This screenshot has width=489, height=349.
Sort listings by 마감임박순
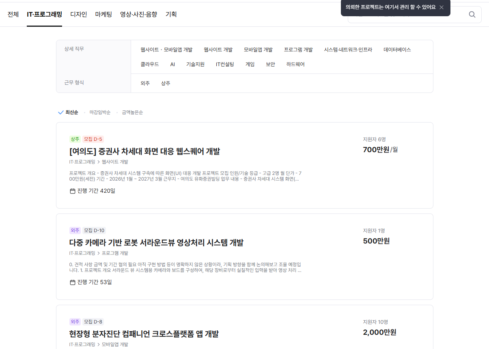[x=100, y=112]
